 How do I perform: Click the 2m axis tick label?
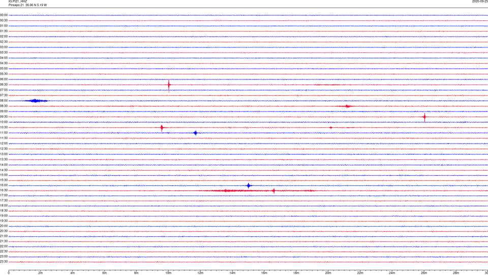coord(41,273)
